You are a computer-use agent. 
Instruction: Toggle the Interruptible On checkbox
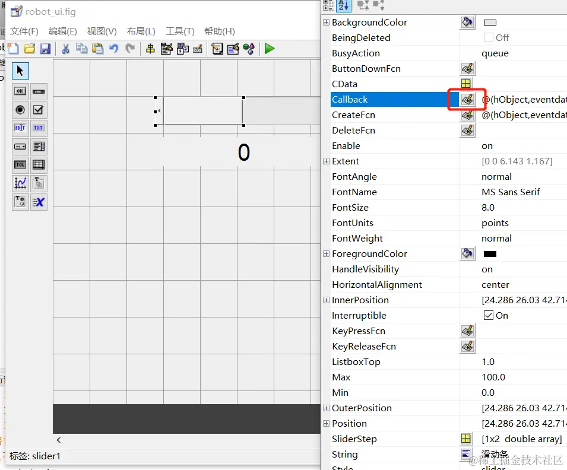488,315
